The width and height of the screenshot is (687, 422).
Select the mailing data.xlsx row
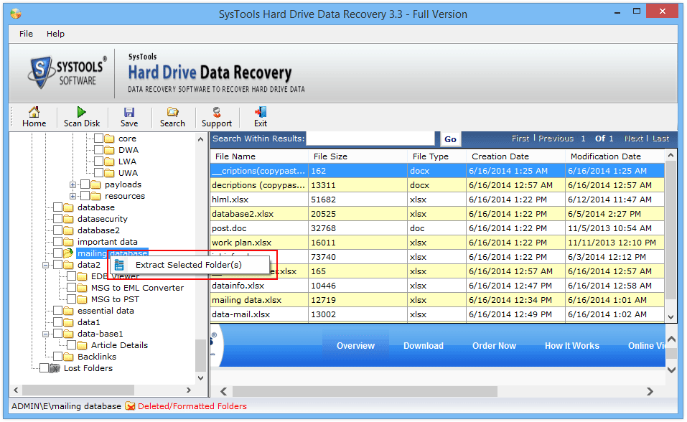click(x=437, y=300)
